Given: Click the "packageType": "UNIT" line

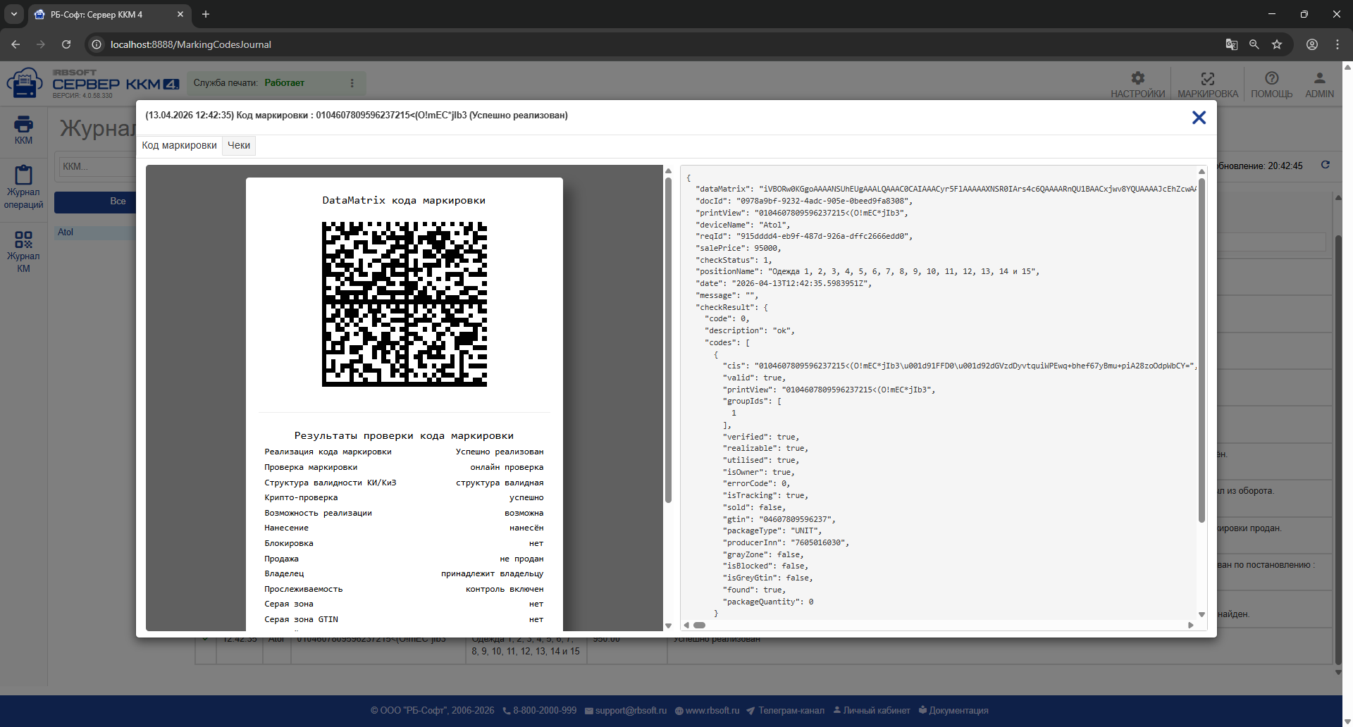Looking at the screenshot, I should tap(772, 531).
